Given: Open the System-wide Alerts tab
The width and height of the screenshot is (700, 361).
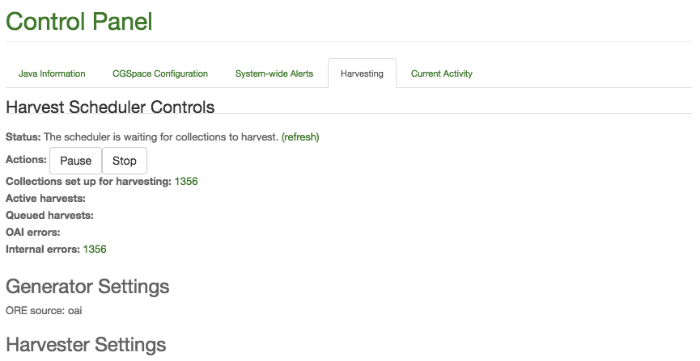Looking at the screenshot, I should coord(274,73).
